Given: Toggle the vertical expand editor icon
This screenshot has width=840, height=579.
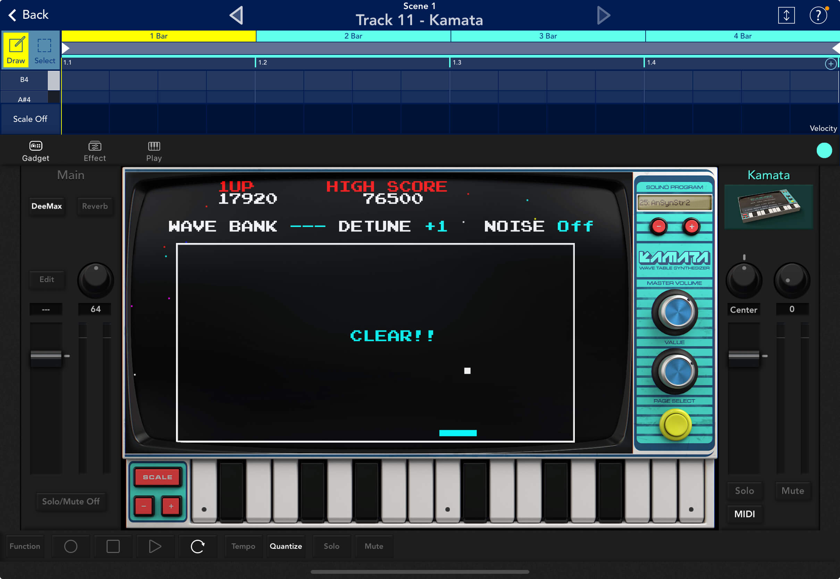Looking at the screenshot, I should tap(786, 15).
